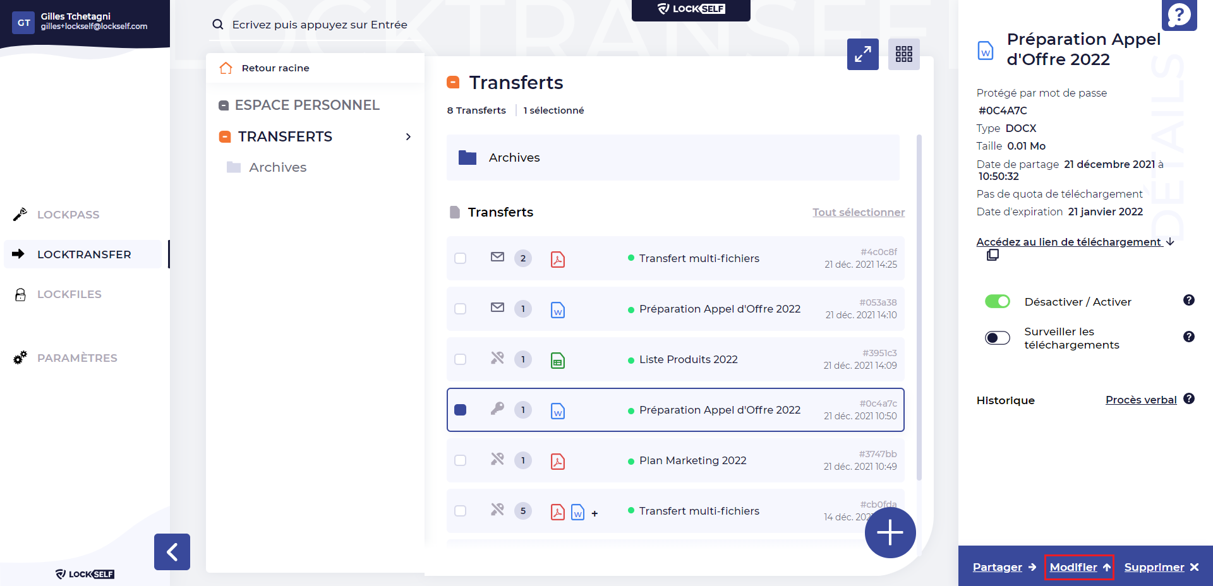This screenshot has height=586, width=1213.
Task: Click the fullscreen expand arrows icon
Action: coord(862,54)
